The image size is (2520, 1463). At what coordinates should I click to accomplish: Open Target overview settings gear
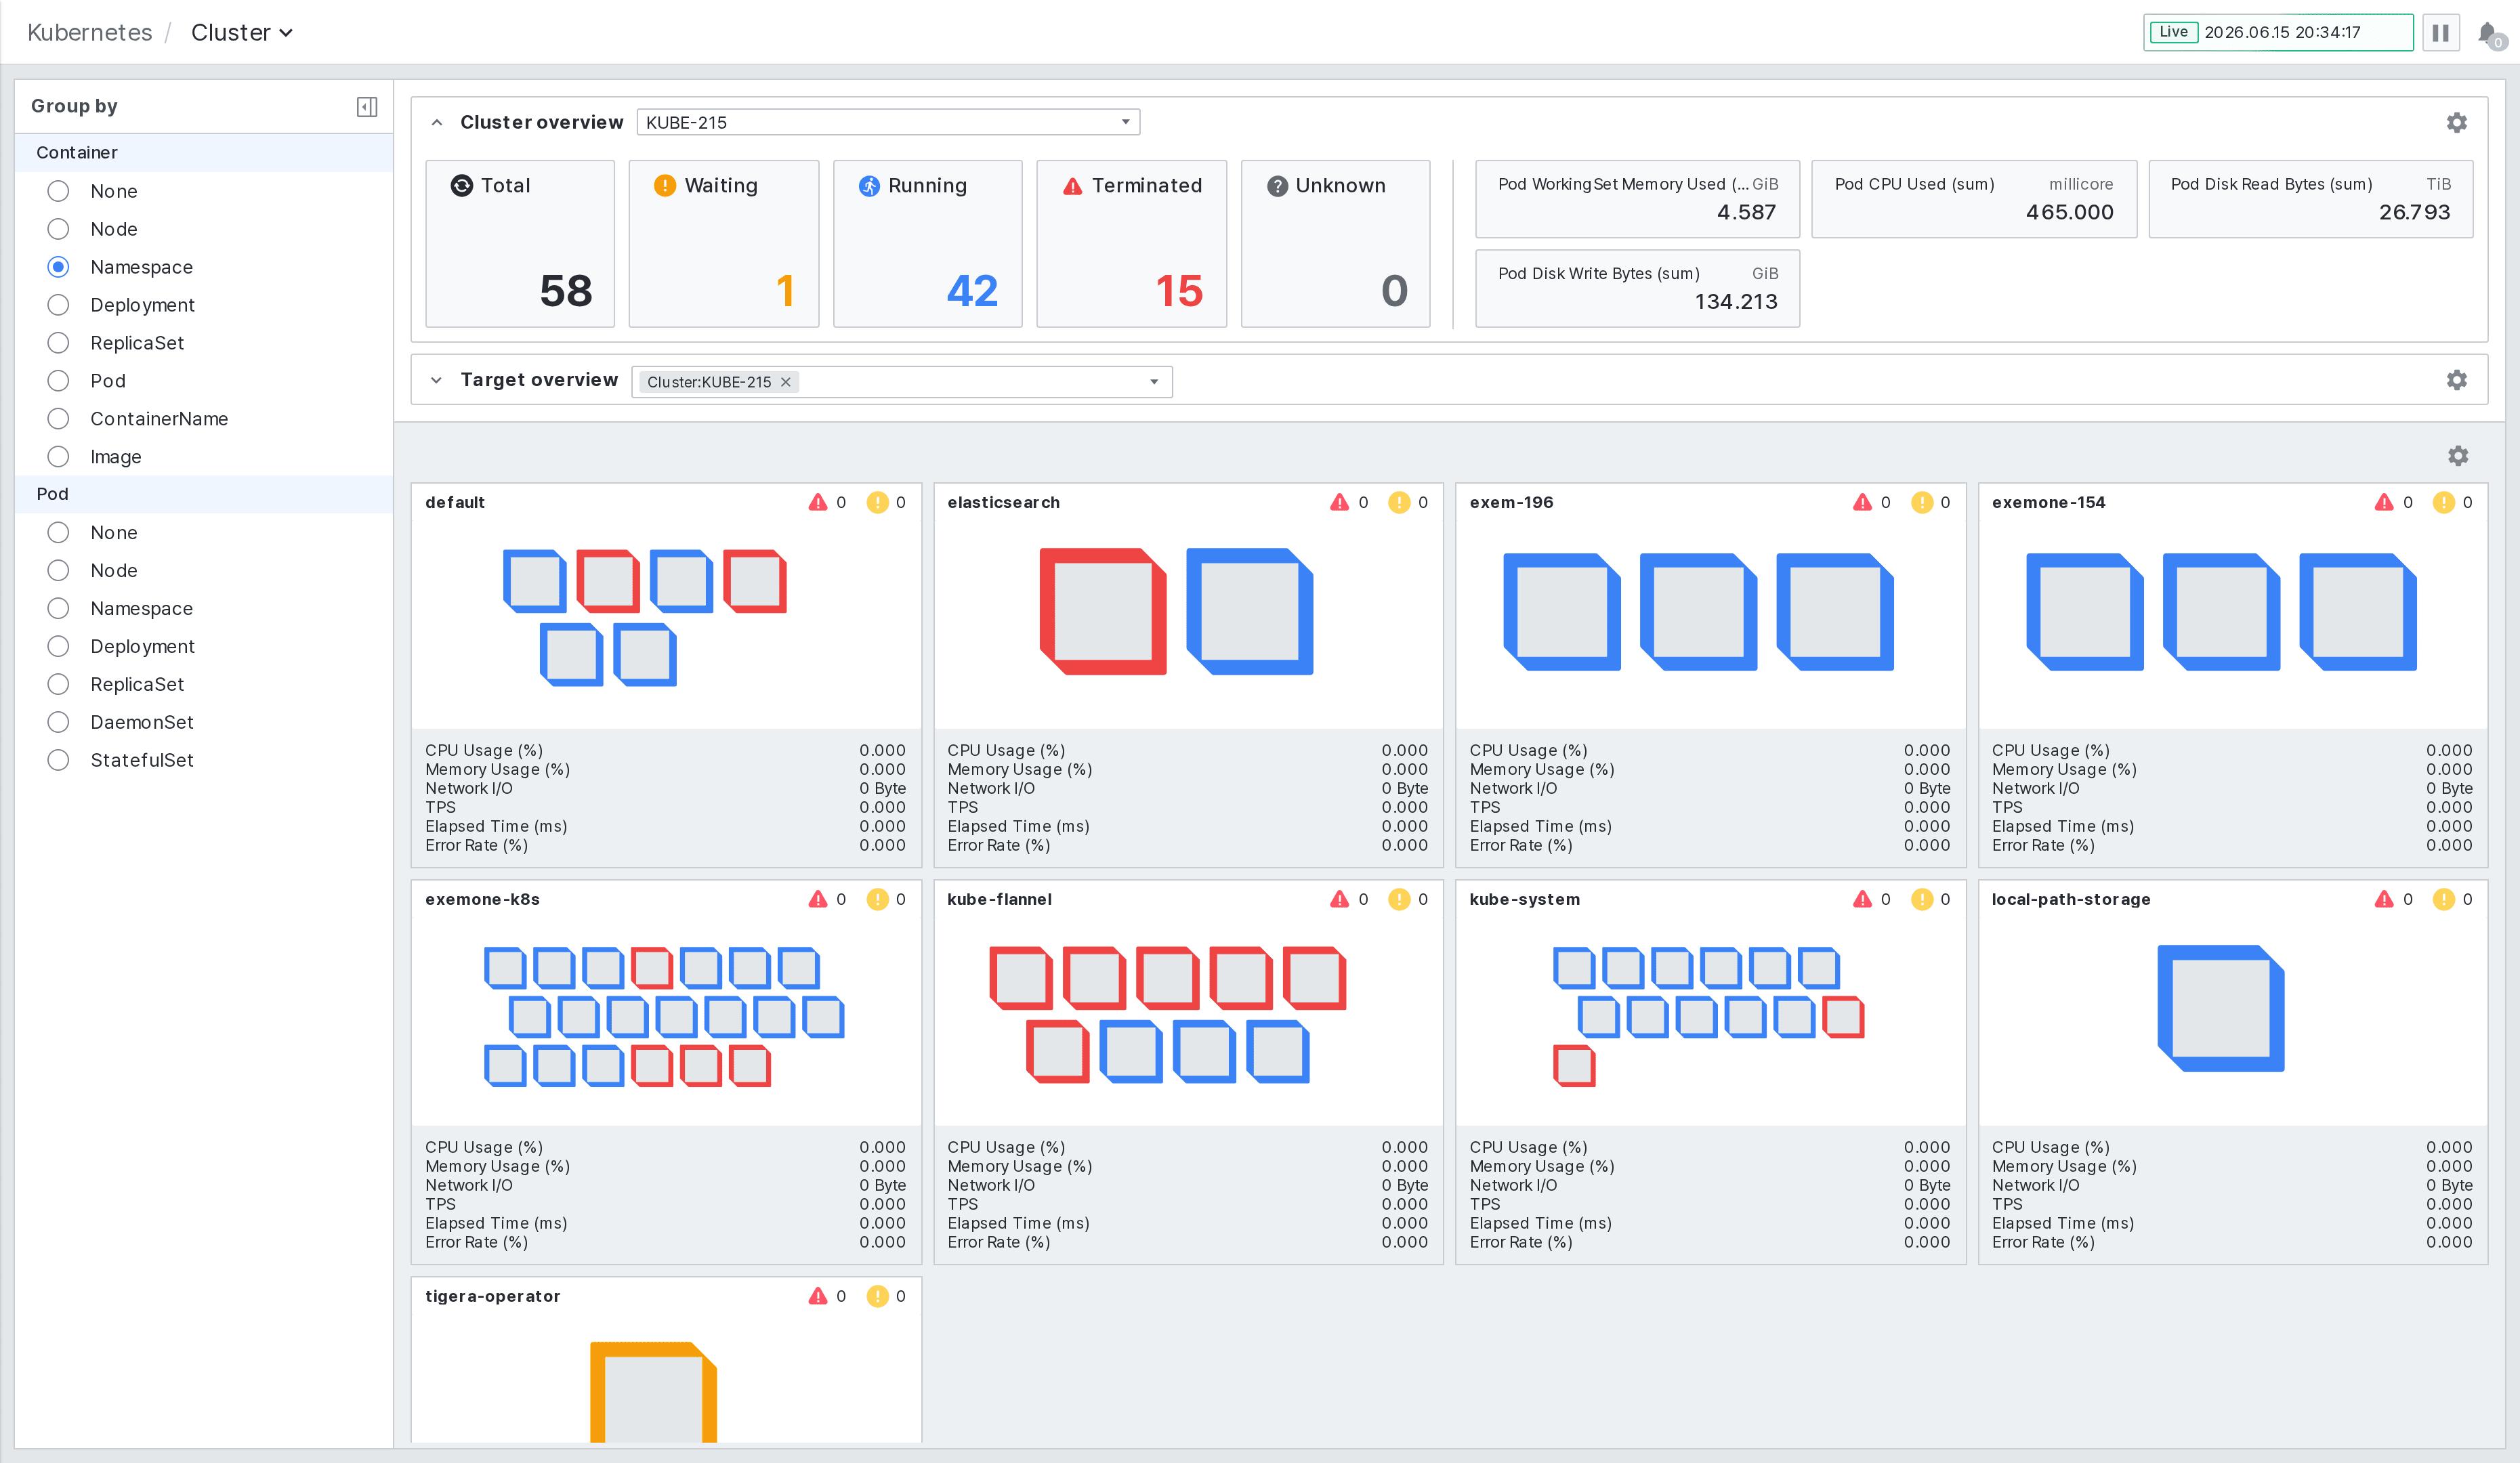pos(2456,380)
